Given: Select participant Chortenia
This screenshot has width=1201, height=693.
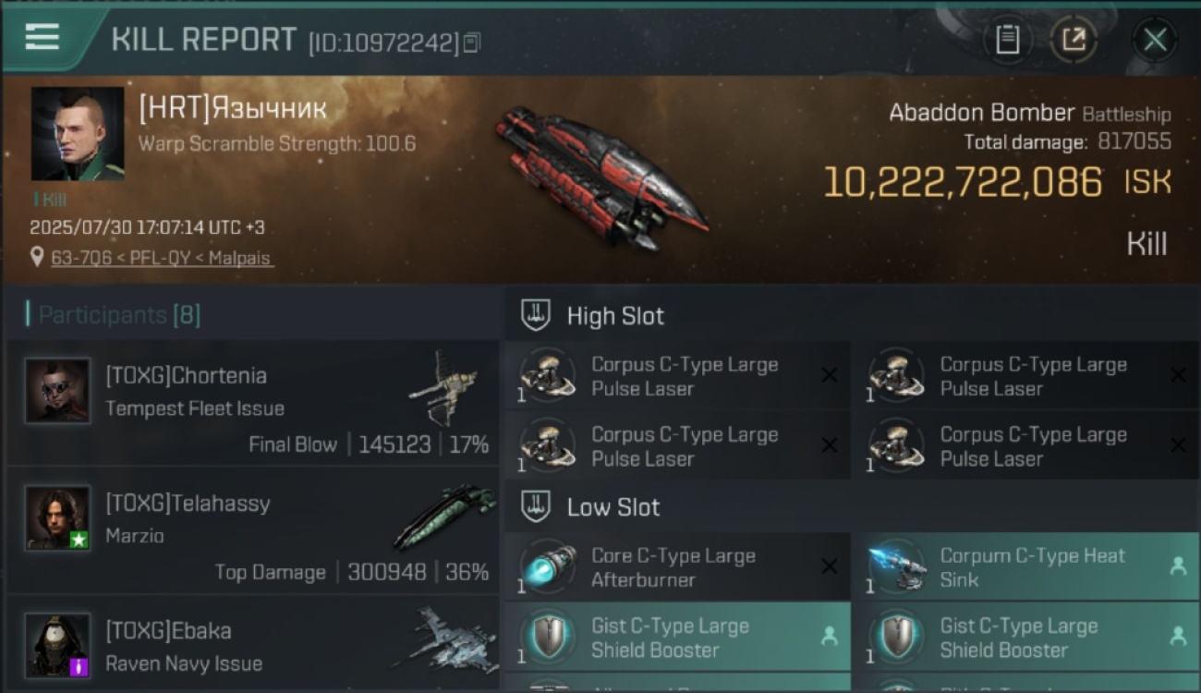Looking at the screenshot, I should click(x=253, y=403).
